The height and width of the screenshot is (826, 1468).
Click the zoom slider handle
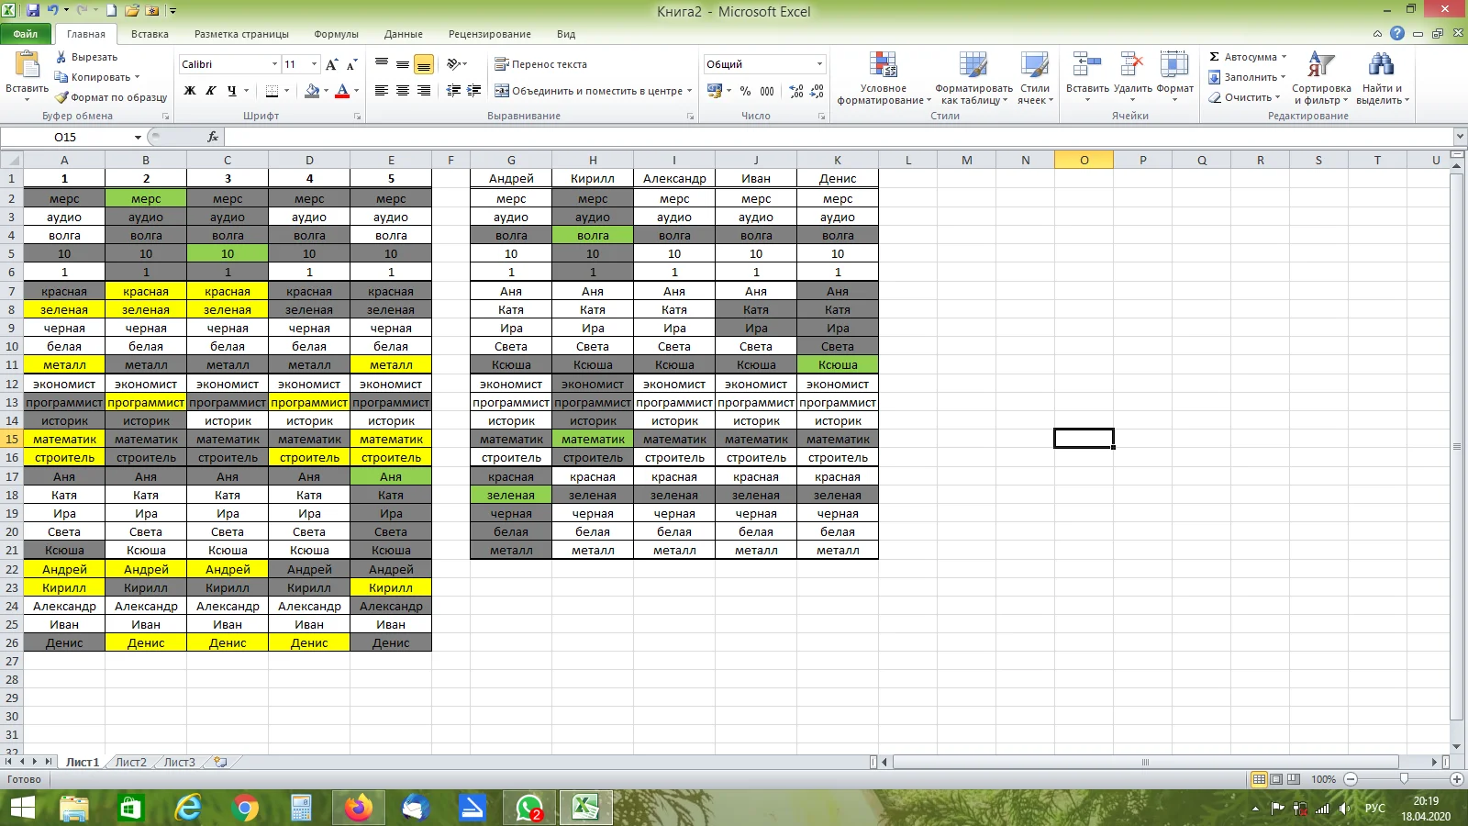coord(1404,779)
